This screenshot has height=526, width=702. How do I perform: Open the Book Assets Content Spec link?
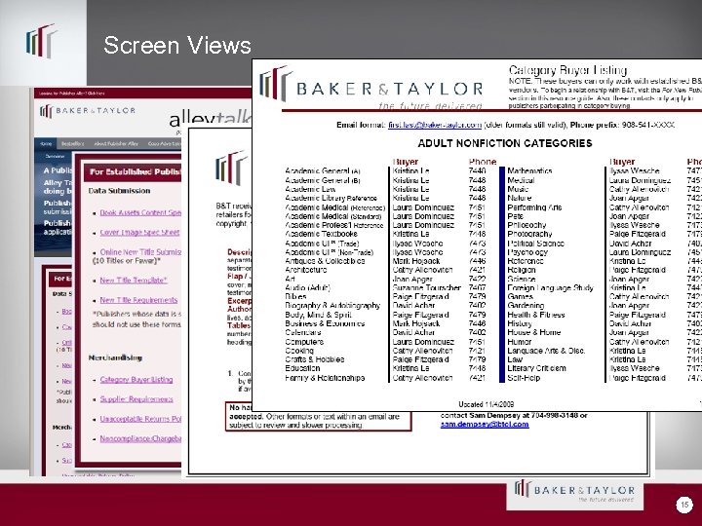140,212
